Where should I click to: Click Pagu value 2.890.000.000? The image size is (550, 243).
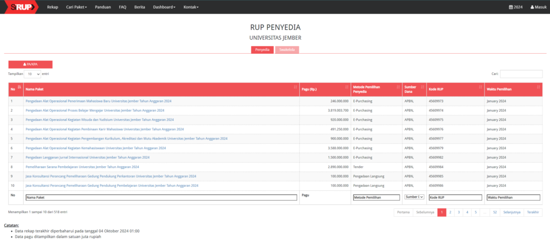coord(338,167)
